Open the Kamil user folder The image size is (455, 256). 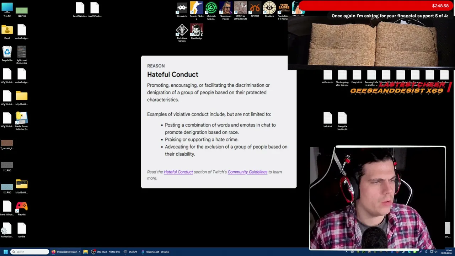[x=7, y=32]
